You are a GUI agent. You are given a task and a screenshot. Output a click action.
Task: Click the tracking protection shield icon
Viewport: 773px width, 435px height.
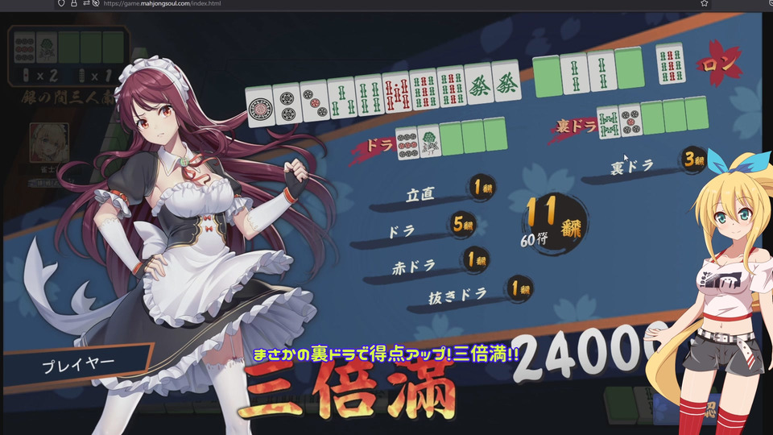pos(61,3)
